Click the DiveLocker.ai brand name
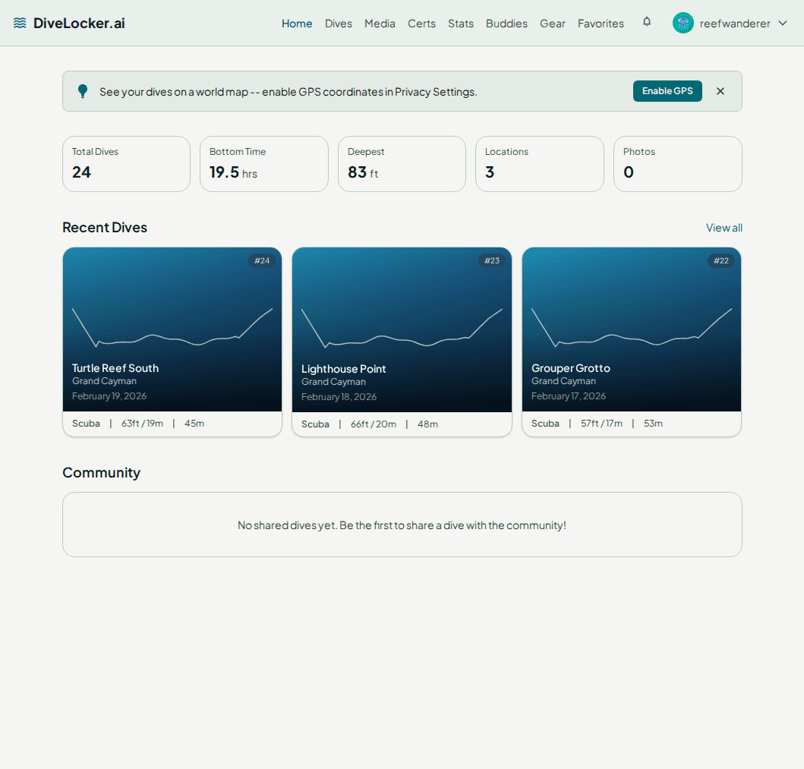The height and width of the screenshot is (769, 804). [x=79, y=23]
